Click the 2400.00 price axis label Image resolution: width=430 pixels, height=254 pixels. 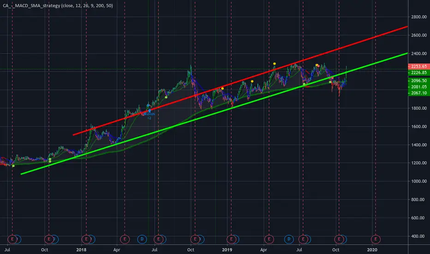click(x=419, y=54)
